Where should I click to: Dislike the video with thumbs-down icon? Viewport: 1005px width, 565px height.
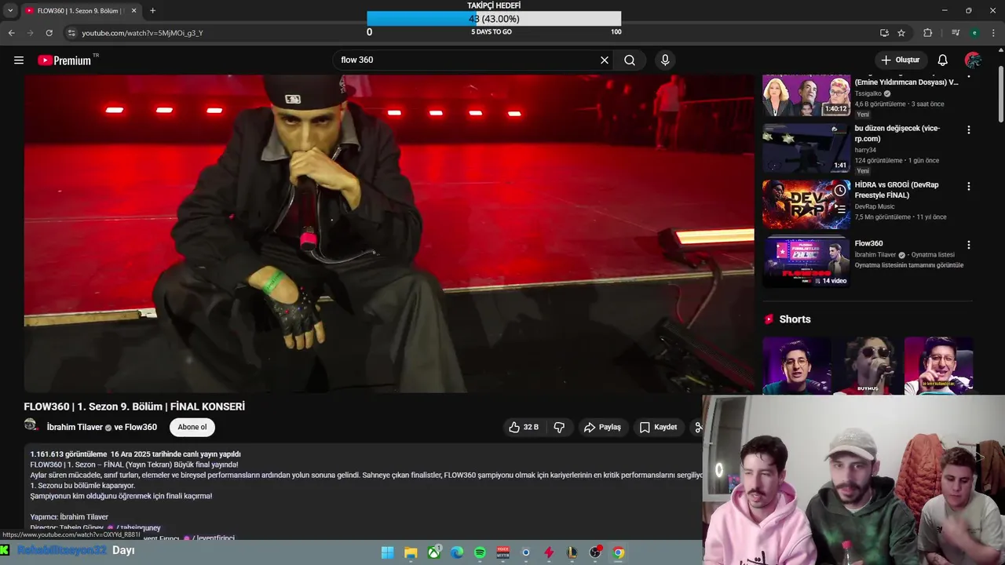tap(559, 427)
